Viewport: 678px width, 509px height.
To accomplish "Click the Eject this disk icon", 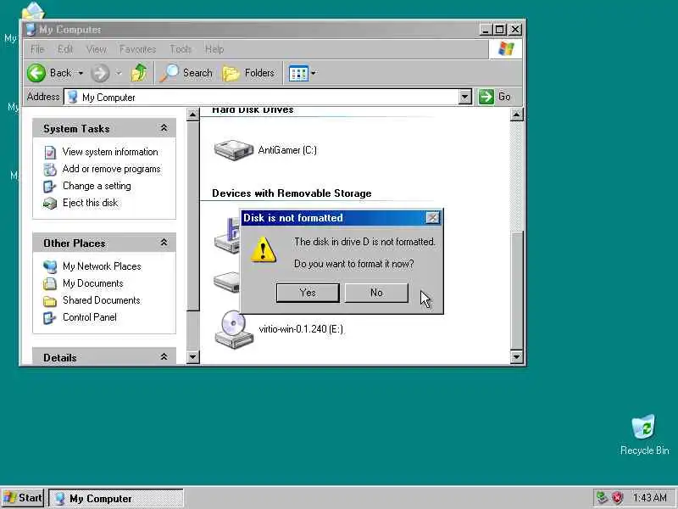I will (x=50, y=203).
